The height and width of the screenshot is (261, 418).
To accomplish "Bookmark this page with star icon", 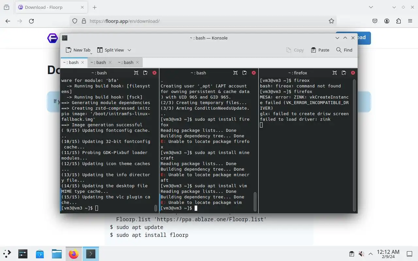I will (x=331, y=21).
